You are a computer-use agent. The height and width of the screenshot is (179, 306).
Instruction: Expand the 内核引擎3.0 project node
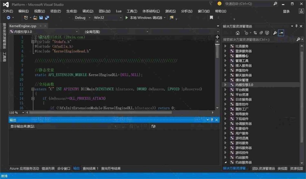pyautogui.click(x=225, y=85)
